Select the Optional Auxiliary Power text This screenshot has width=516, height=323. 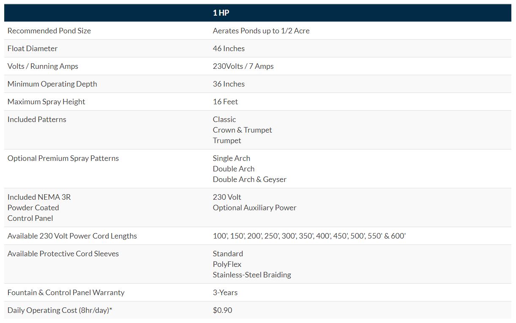(254, 208)
